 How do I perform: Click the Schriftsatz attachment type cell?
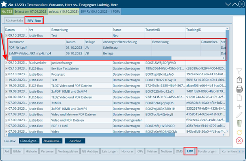127,48
